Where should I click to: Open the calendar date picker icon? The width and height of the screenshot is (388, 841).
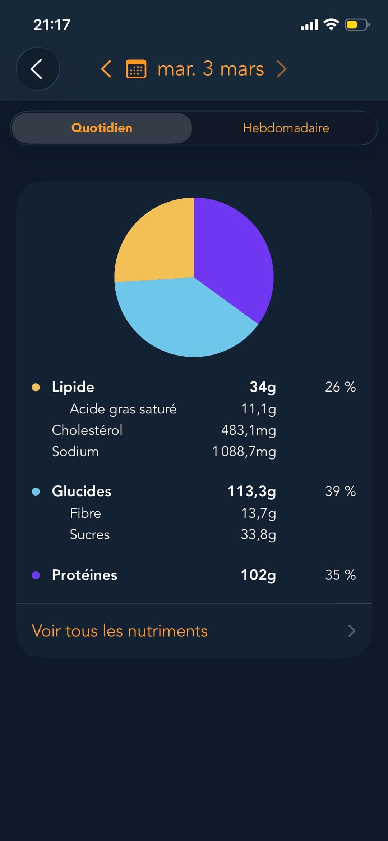(136, 69)
